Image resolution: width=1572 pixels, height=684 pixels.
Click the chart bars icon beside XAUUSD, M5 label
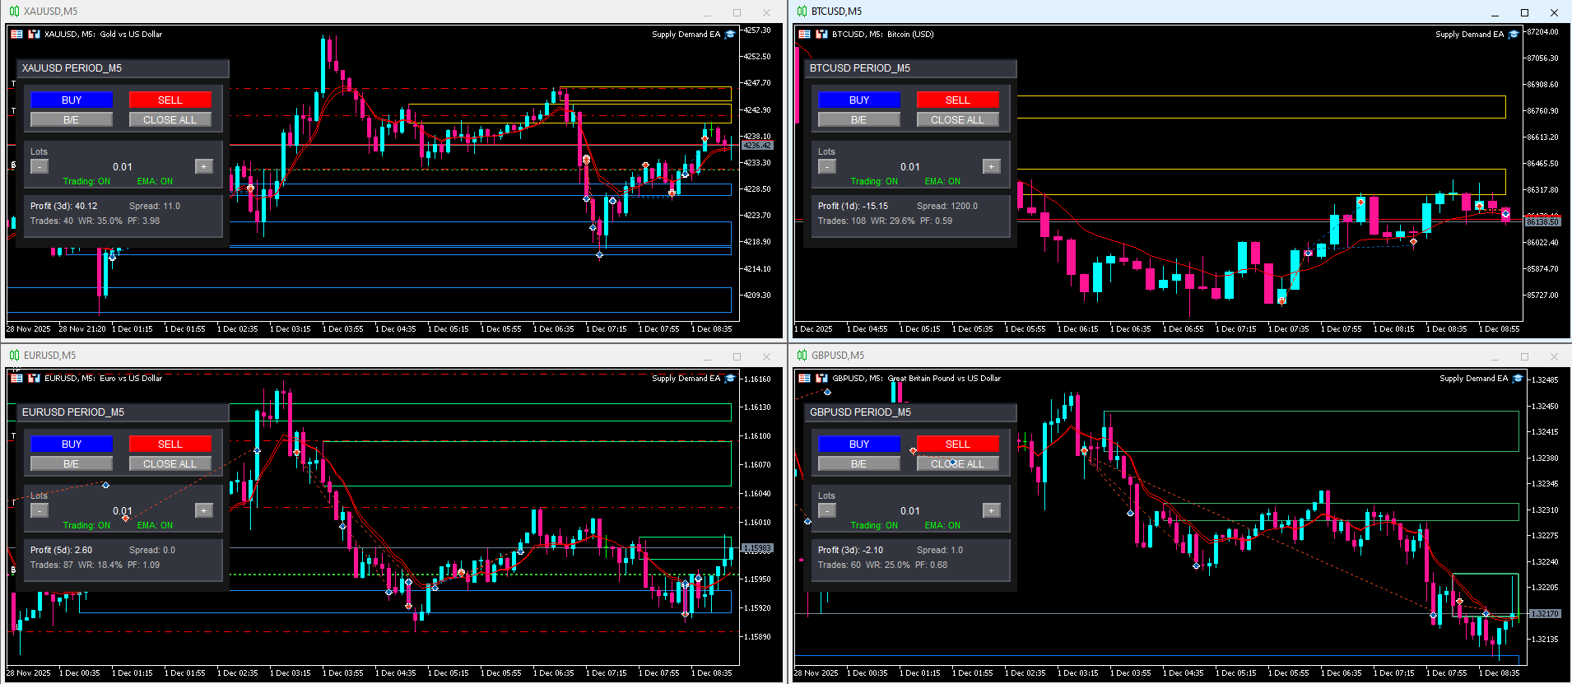(x=34, y=35)
